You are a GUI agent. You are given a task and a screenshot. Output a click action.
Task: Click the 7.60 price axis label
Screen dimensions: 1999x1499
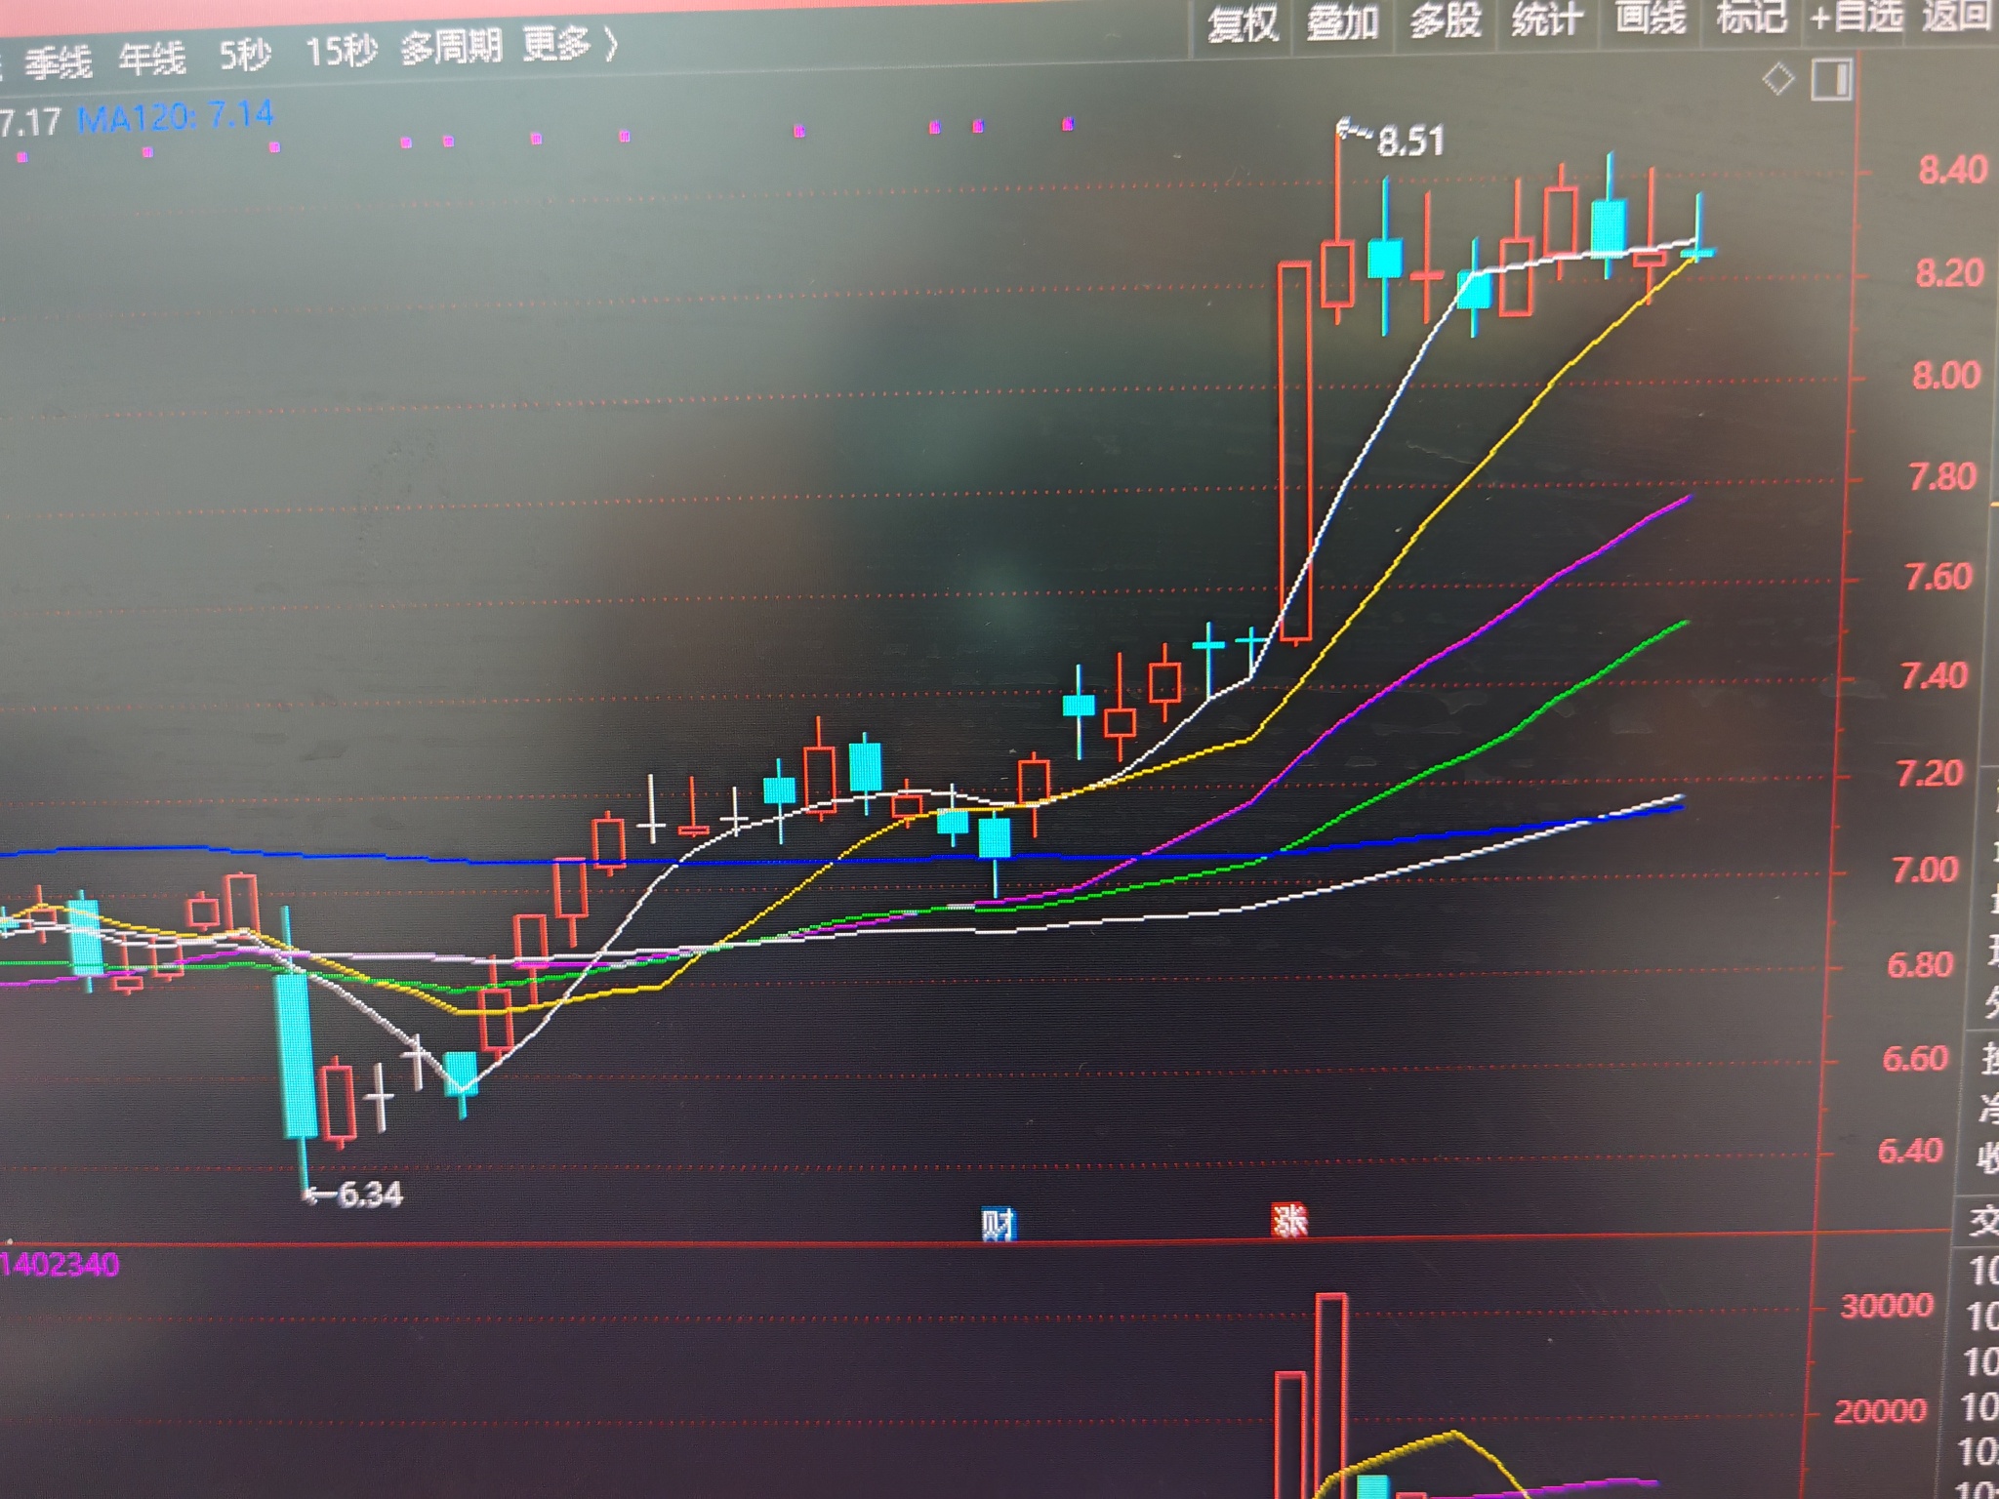point(1938,577)
